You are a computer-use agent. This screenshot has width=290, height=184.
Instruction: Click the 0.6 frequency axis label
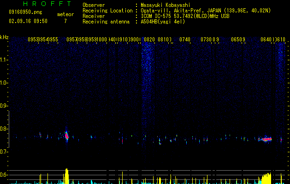pos(4,175)
